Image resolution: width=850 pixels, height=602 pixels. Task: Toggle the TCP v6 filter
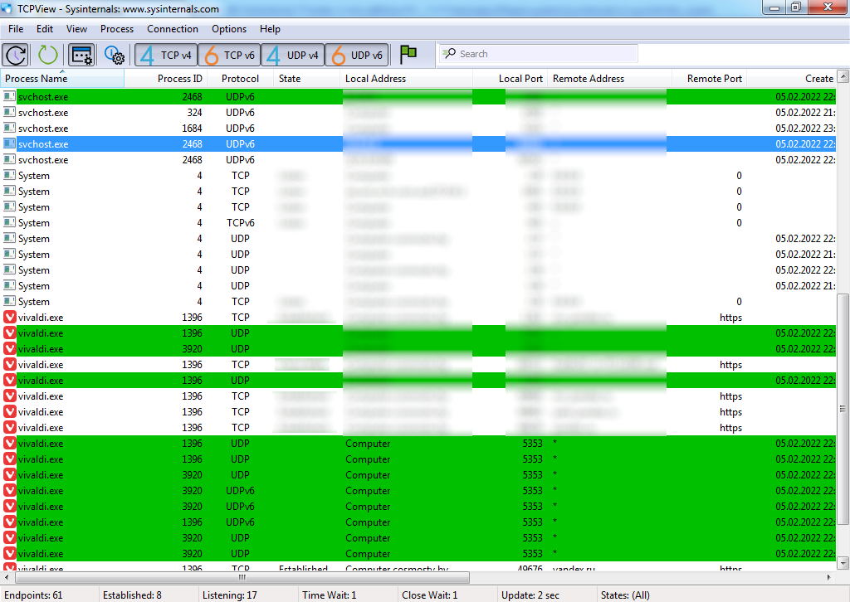pyautogui.click(x=229, y=55)
